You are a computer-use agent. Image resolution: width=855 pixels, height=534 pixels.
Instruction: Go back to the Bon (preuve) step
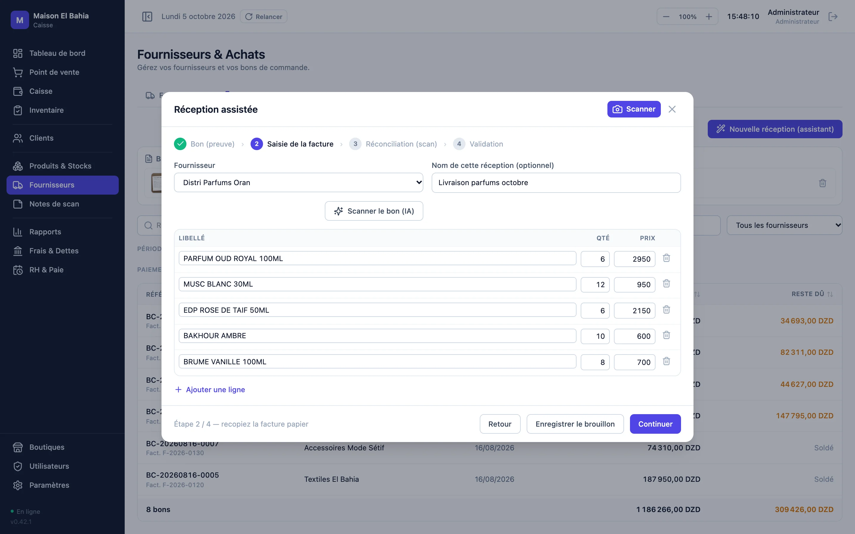point(204,144)
